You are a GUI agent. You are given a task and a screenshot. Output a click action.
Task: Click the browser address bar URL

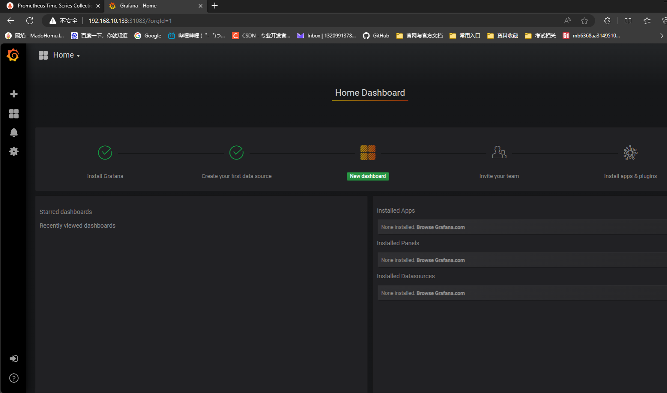pyautogui.click(x=130, y=21)
